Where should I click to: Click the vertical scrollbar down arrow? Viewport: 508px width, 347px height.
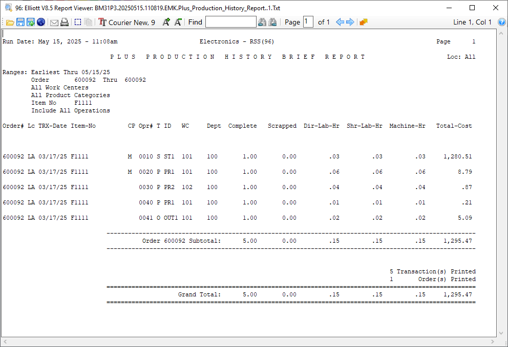tap(501, 333)
